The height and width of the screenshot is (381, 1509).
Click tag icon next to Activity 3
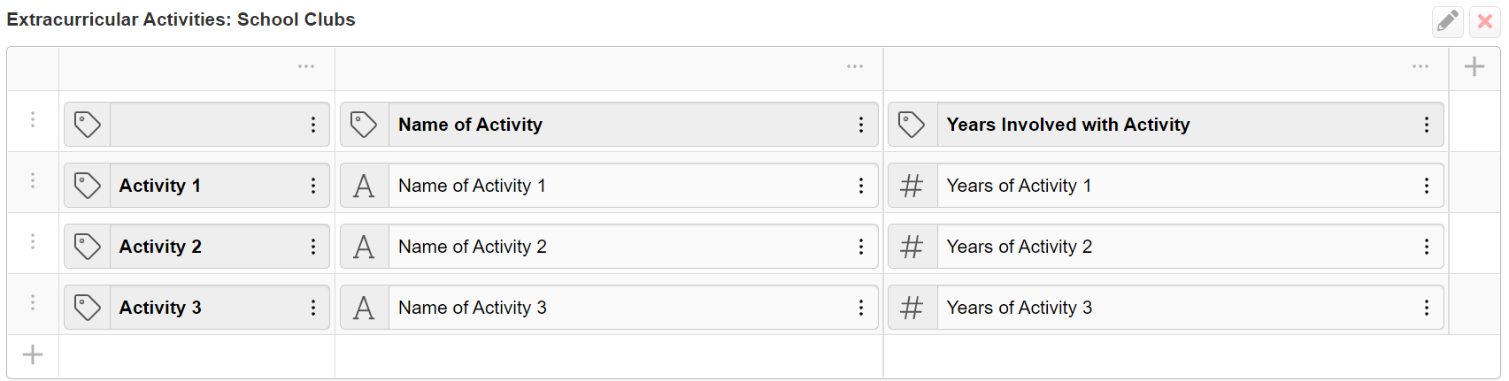87,308
